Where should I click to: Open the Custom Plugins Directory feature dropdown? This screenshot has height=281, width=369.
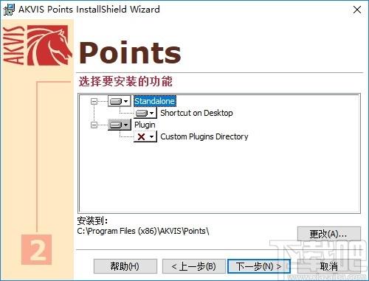pos(145,136)
